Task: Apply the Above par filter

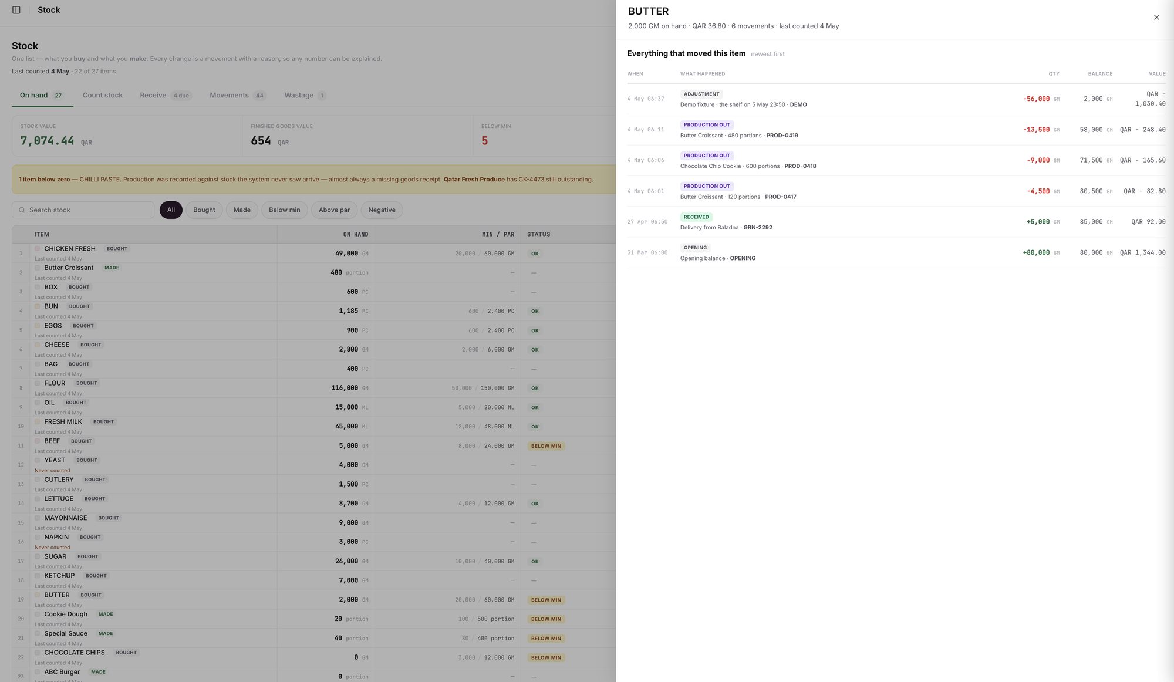Action: pos(334,210)
